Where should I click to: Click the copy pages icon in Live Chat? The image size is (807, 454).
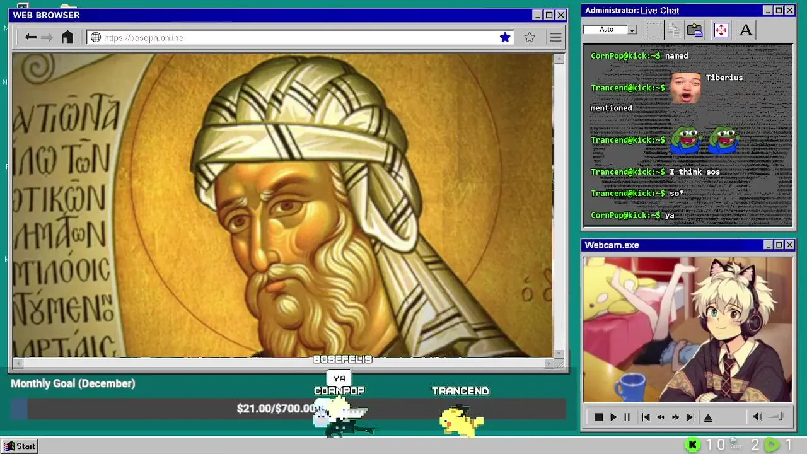(674, 30)
